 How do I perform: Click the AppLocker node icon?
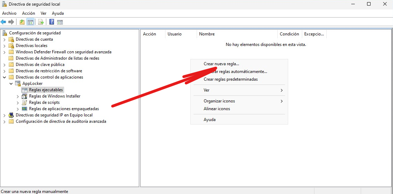[18, 83]
